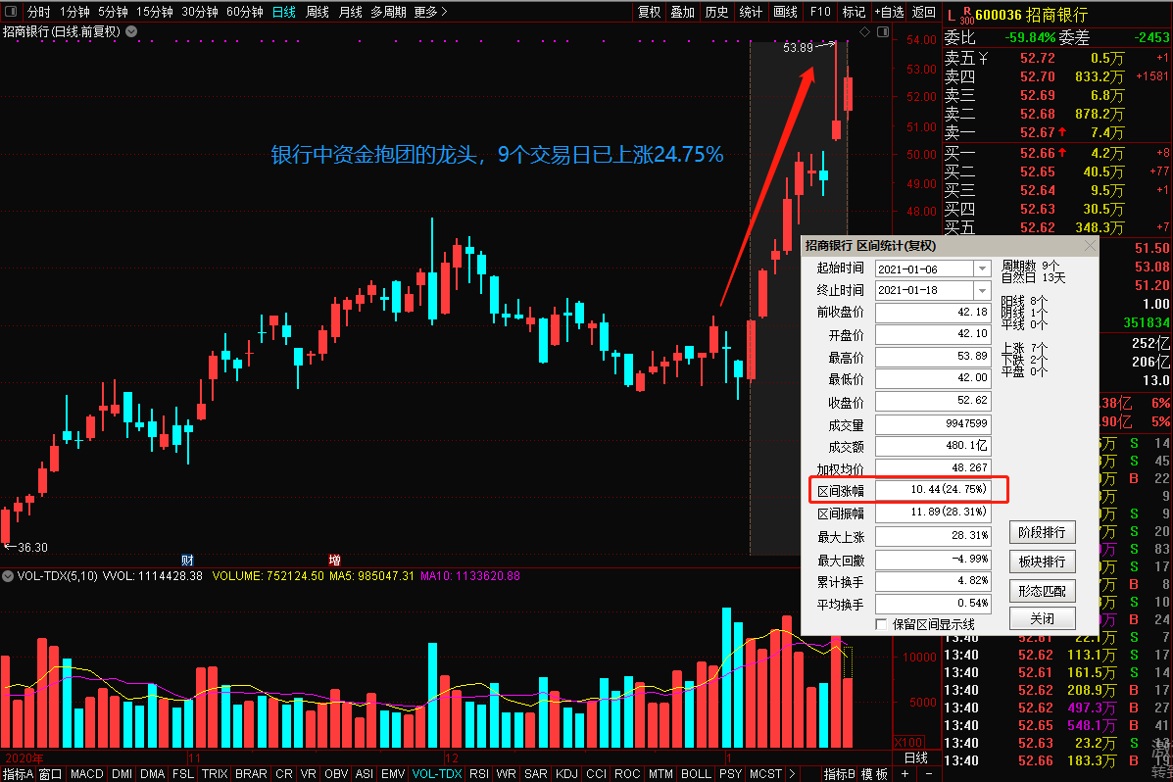1173x782 pixels.
Task: Click the 板块排行 button
Action: (x=1042, y=562)
